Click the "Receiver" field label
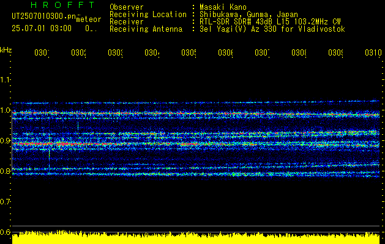 click(x=127, y=22)
